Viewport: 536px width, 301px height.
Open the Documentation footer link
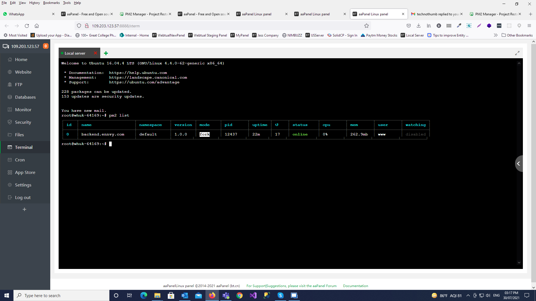point(355,286)
